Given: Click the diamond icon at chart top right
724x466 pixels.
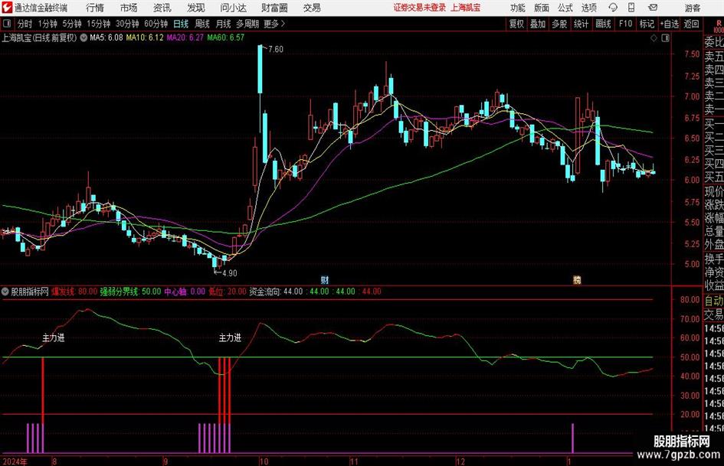Looking at the screenshot, I should 654,38.
